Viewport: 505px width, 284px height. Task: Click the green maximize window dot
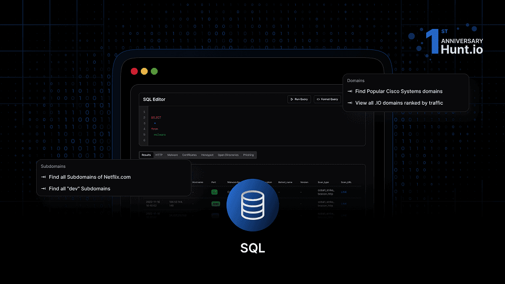(154, 71)
